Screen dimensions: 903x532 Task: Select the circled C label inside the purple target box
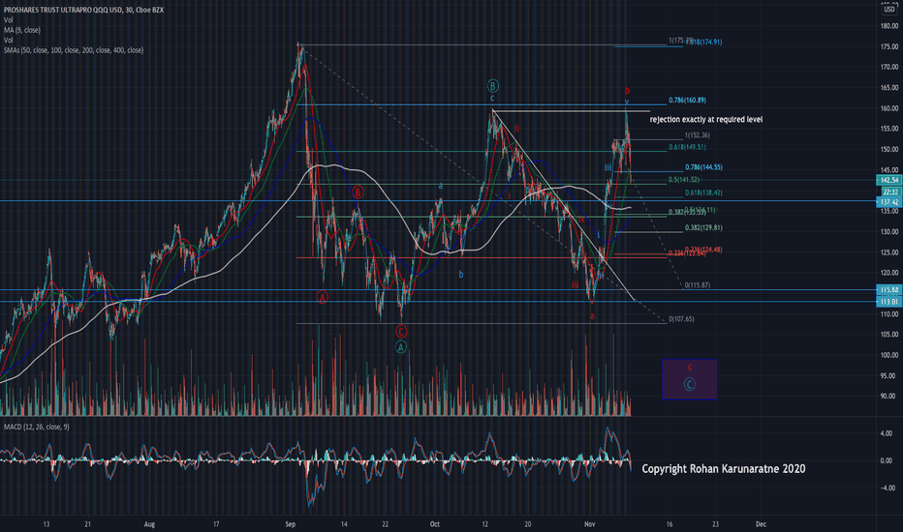click(689, 384)
